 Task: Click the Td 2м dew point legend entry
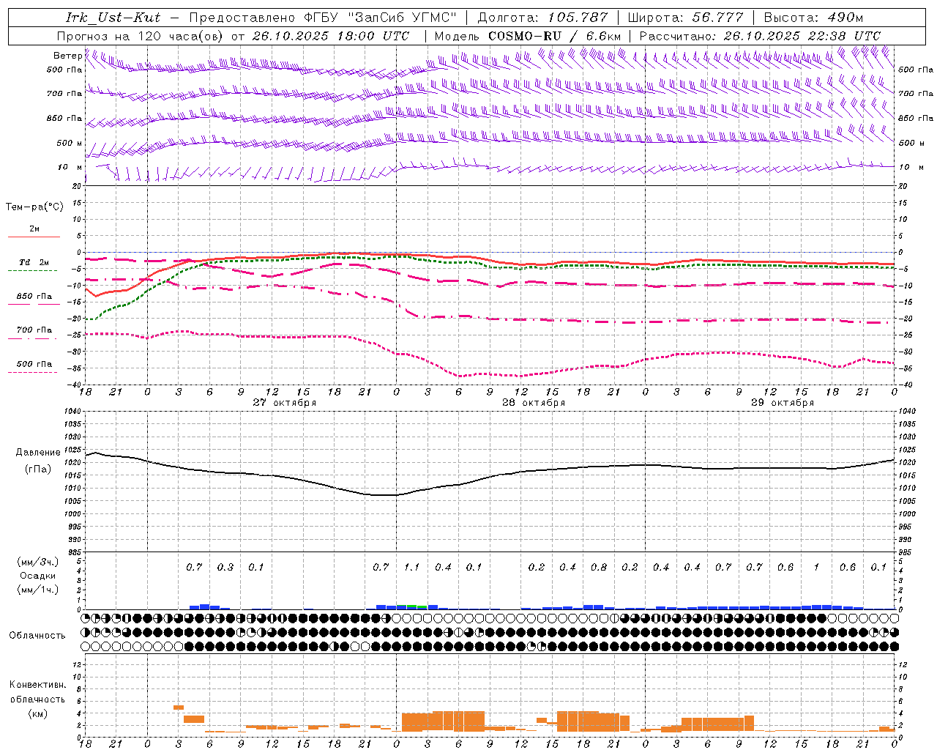click(34, 262)
